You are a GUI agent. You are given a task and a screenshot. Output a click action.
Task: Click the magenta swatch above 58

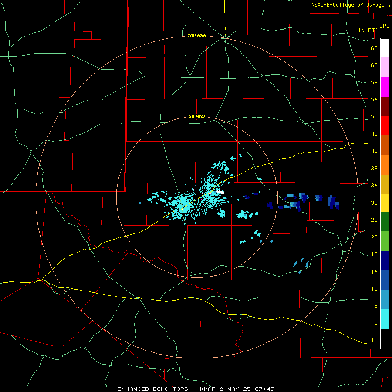tap(385, 87)
